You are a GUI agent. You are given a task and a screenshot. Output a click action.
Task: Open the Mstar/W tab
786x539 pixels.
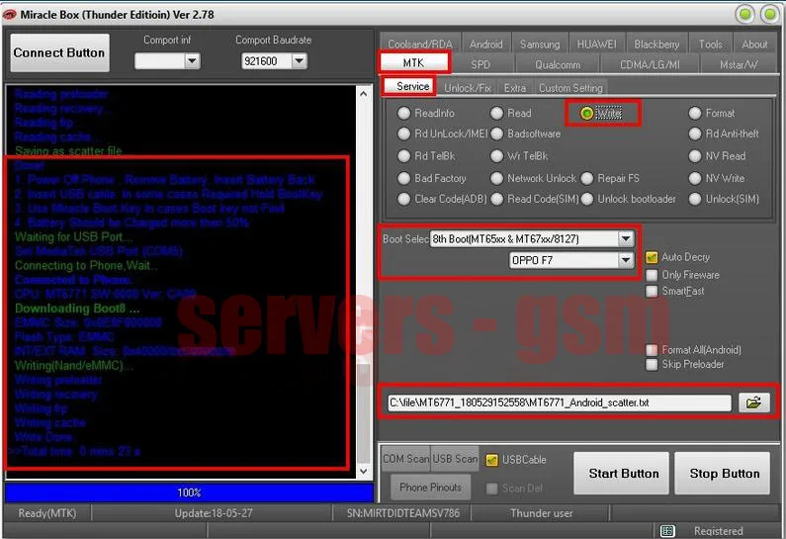tap(738, 64)
